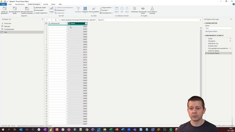The width and height of the screenshot is (235, 132).
Task: Click the Dauer stopwatch icon
Action: click(127, 8)
